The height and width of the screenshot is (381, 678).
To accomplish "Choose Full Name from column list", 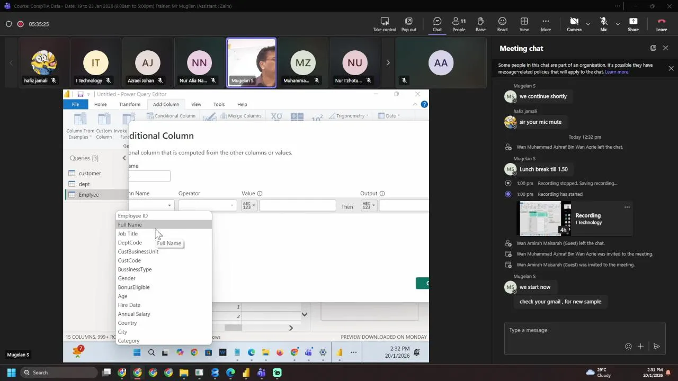I will pos(164,225).
